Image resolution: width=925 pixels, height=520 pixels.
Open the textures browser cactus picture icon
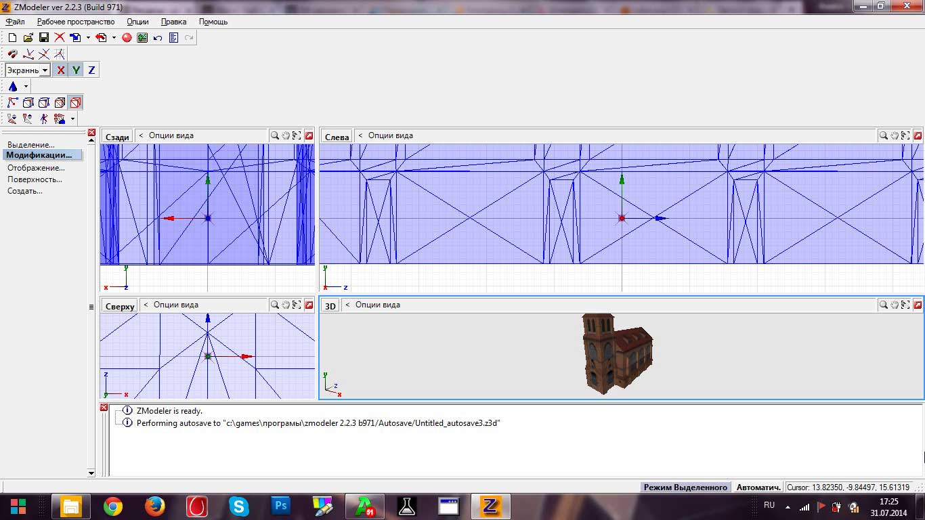click(142, 38)
